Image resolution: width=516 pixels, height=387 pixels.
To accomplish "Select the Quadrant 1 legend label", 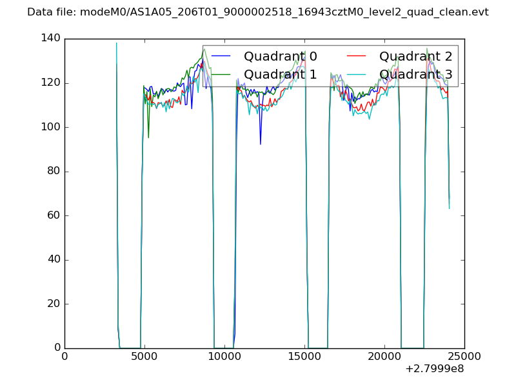I will [280, 74].
